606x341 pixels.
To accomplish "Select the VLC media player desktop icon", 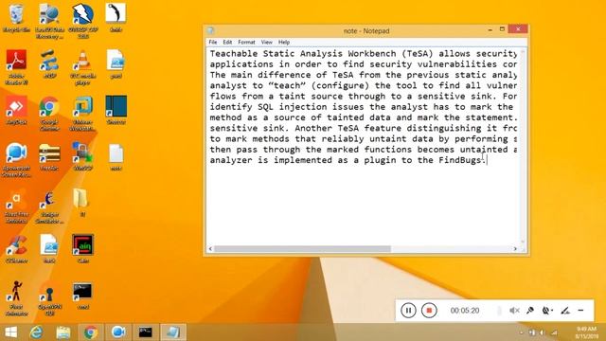I will pyautogui.click(x=82, y=67).
